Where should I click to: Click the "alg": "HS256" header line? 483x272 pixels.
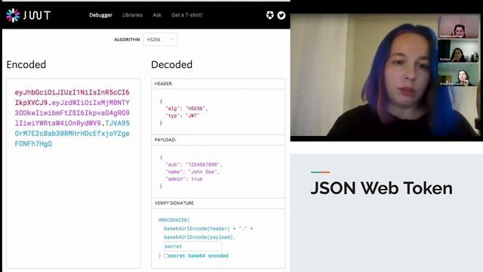pos(186,109)
